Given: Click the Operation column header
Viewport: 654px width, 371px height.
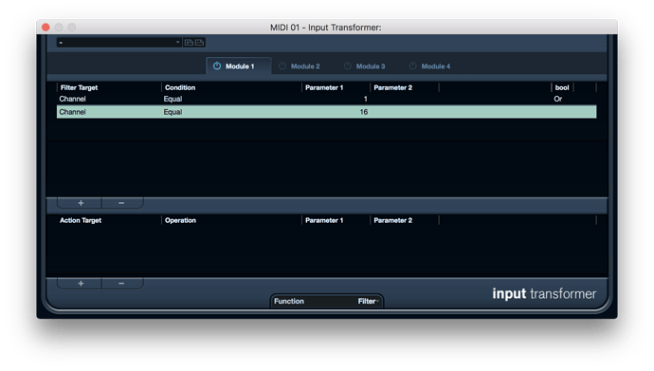Looking at the screenshot, I should click(180, 220).
